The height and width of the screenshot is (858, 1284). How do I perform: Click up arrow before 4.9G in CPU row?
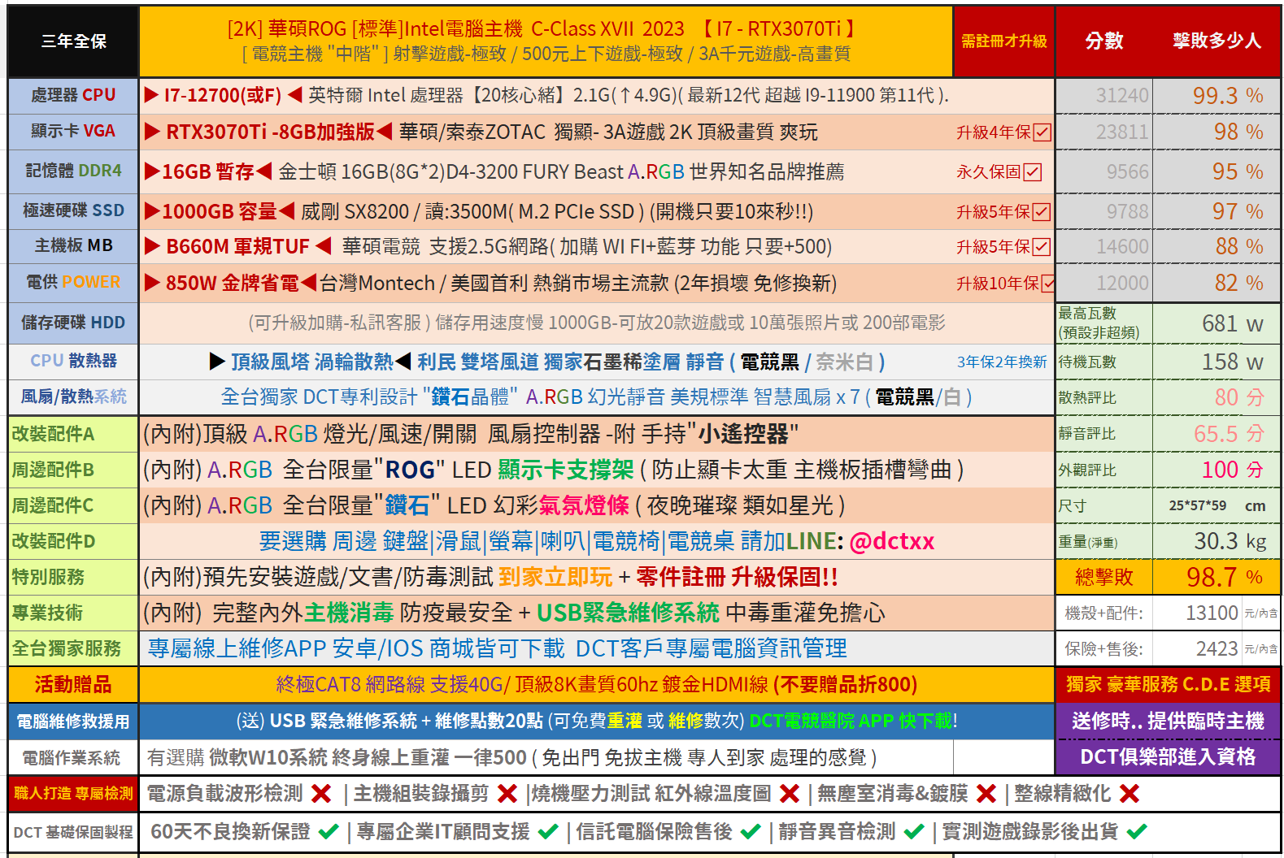625,96
